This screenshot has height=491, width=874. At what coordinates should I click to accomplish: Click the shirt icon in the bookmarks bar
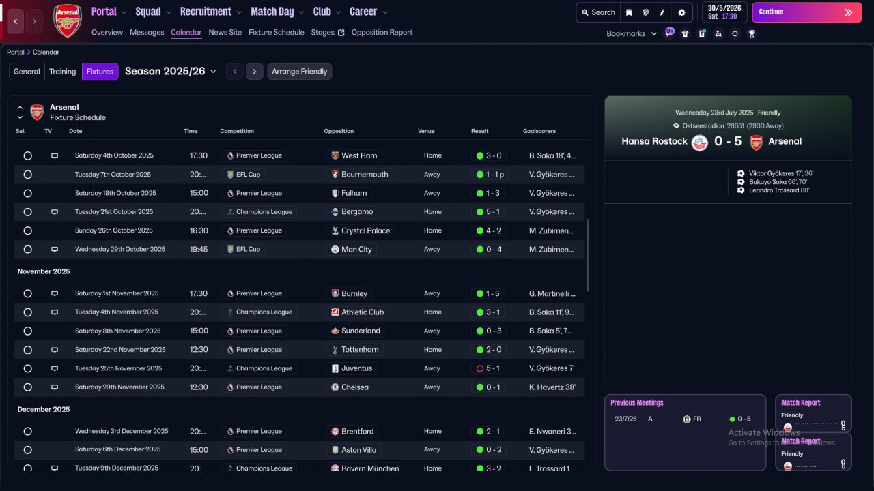686,33
